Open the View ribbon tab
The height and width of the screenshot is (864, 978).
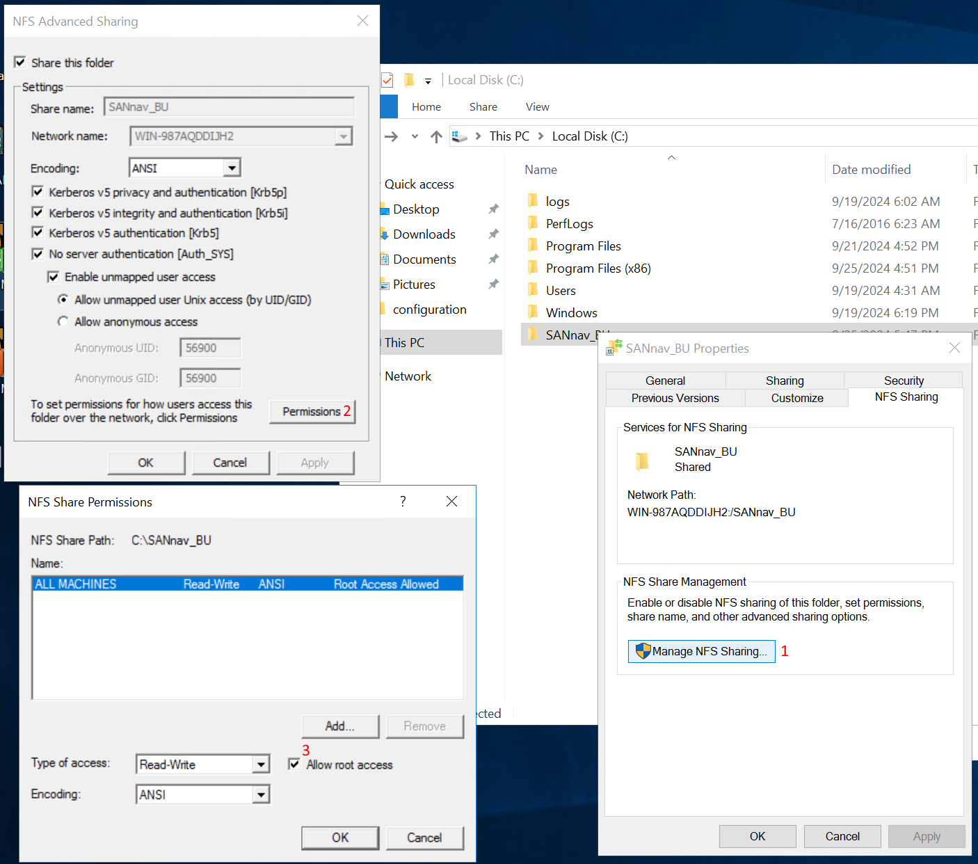(537, 106)
